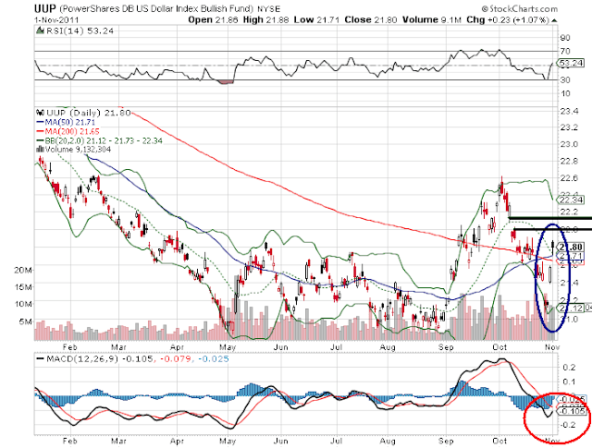This screenshot has height=448, width=592.
Task: Click the MA(50) 21.71 legend entry
Action: coord(70,122)
